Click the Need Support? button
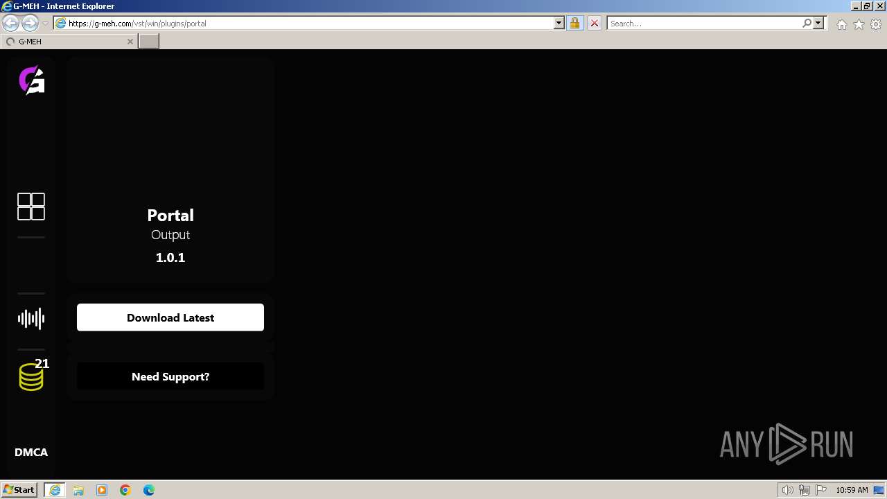Image resolution: width=887 pixels, height=499 pixels. pyautogui.click(x=170, y=376)
